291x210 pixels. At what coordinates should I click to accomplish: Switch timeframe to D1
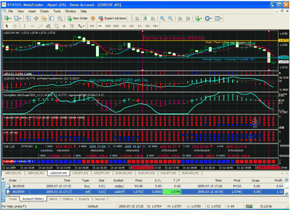[140, 26]
